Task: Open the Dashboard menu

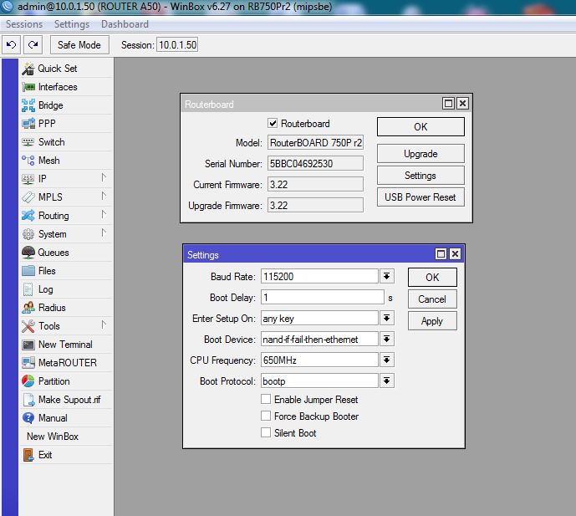Action: [125, 24]
